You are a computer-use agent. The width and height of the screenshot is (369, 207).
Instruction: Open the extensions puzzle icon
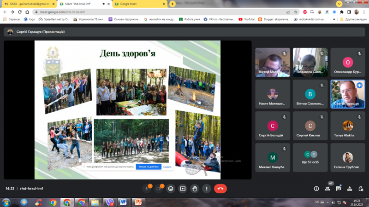(342, 12)
